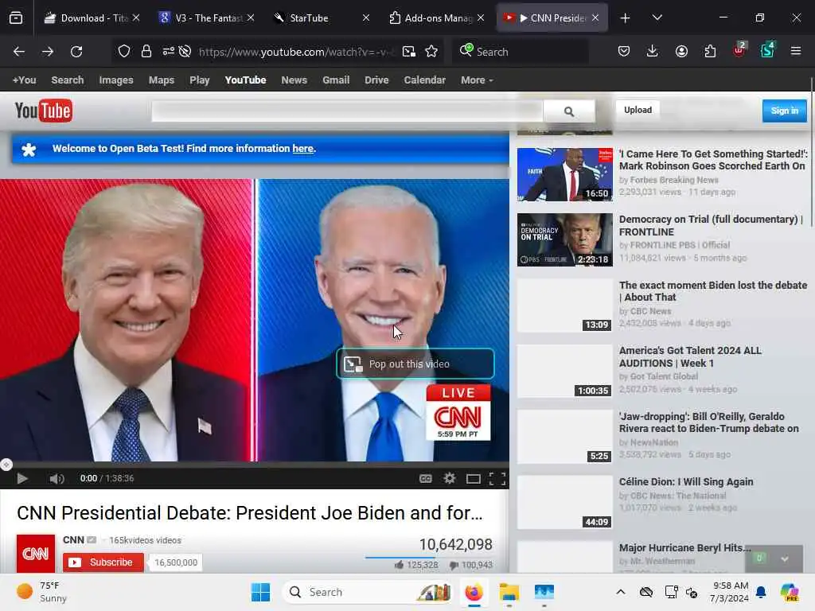Open Windows Start menu
Viewport: 815px width, 611px height.
[x=260, y=592]
